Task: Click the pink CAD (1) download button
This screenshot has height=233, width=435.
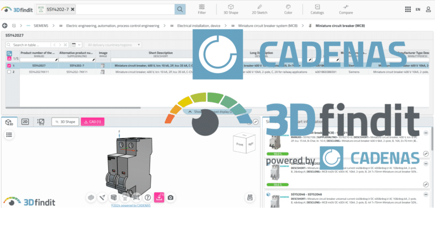Action: pos(93,122)
